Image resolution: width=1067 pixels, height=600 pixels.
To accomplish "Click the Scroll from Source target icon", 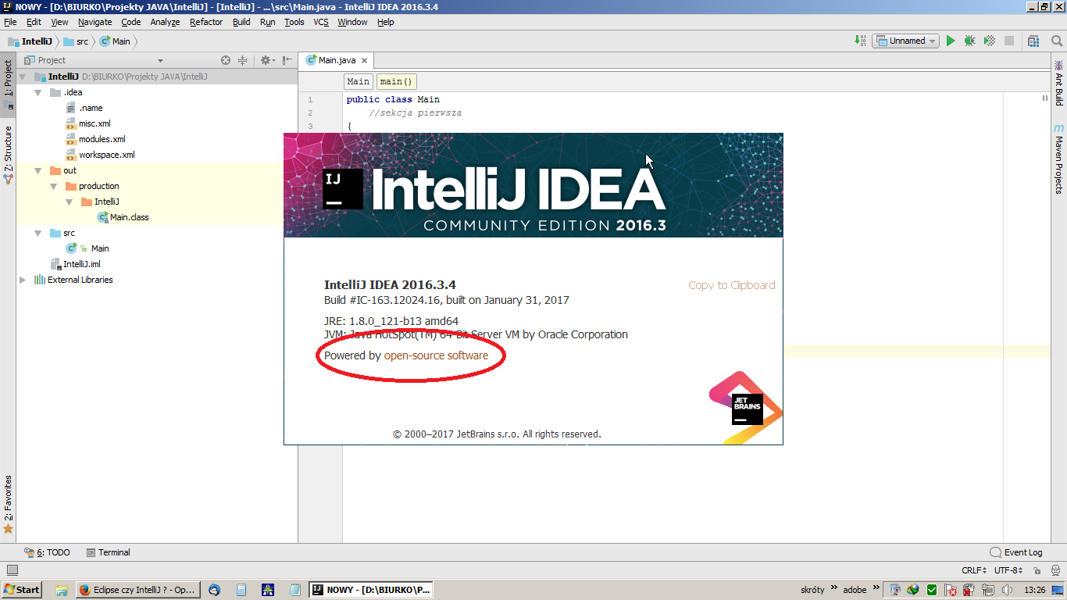I will tap(226, 60).
